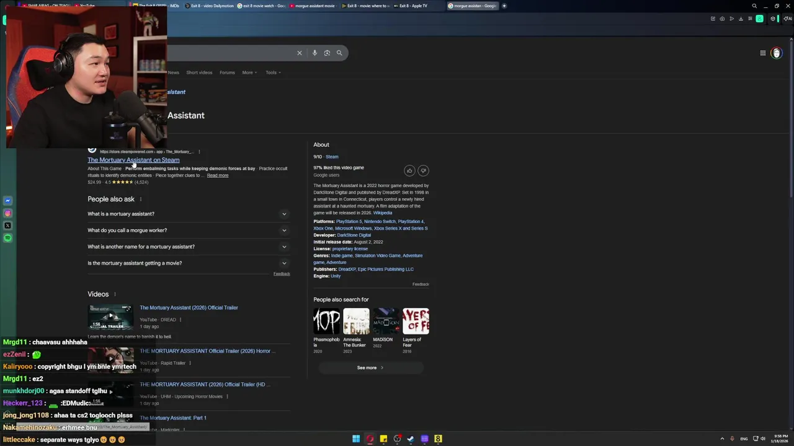Open Google Lens image search icon

tap(327, 53)
